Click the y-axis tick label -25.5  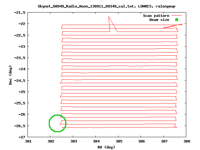(20, 103)
